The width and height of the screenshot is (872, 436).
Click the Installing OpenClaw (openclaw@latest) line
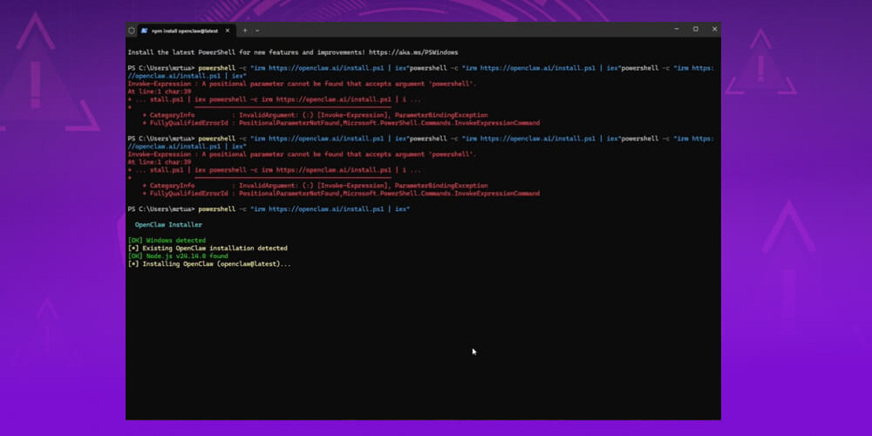(209, 264)
